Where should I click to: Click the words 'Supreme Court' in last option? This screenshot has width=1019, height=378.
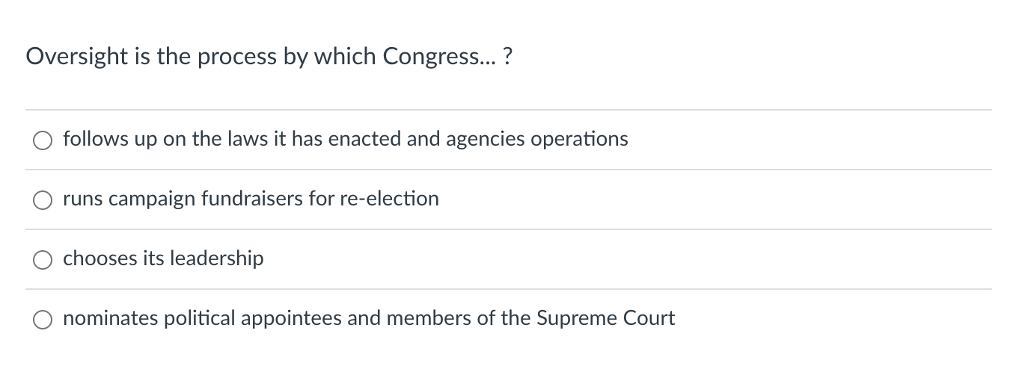click(x=606, y=318)
